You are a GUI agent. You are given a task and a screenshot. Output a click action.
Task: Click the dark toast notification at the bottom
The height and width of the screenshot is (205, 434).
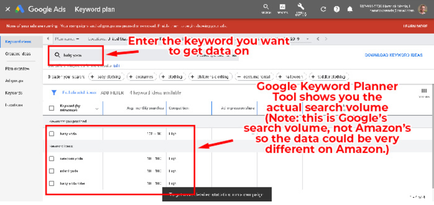click(x=217, y=194)
